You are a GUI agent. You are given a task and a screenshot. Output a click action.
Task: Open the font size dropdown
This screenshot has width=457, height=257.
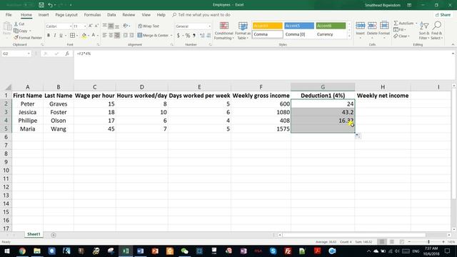click(x=85, y=26)
